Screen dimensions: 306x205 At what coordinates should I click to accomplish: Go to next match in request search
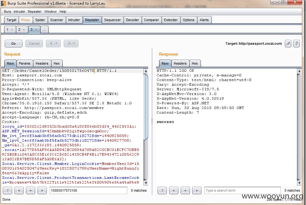[42, 190]
